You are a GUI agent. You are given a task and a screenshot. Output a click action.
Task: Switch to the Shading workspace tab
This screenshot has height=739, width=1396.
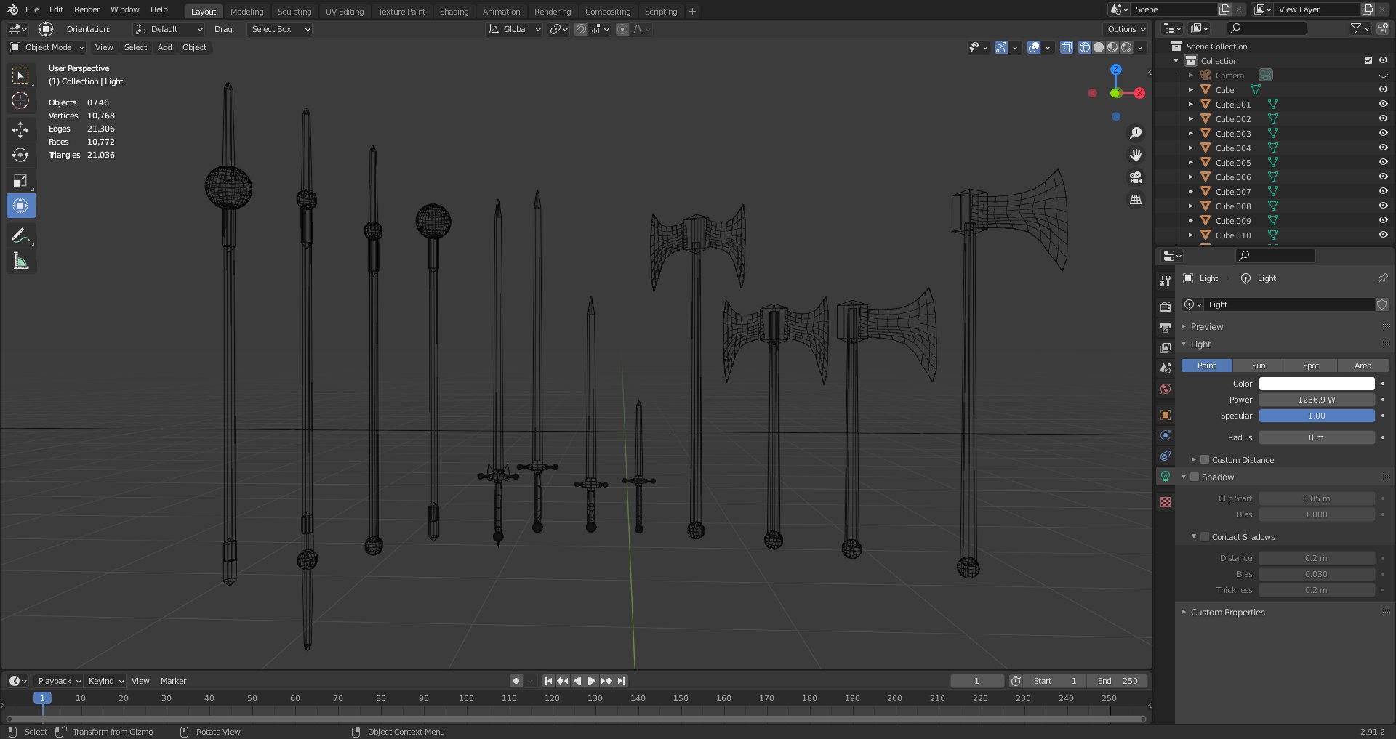[454, 11]
